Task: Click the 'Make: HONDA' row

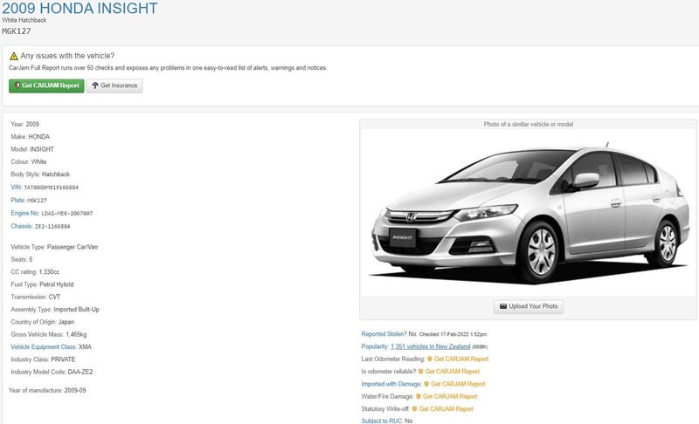Action: 31,137
